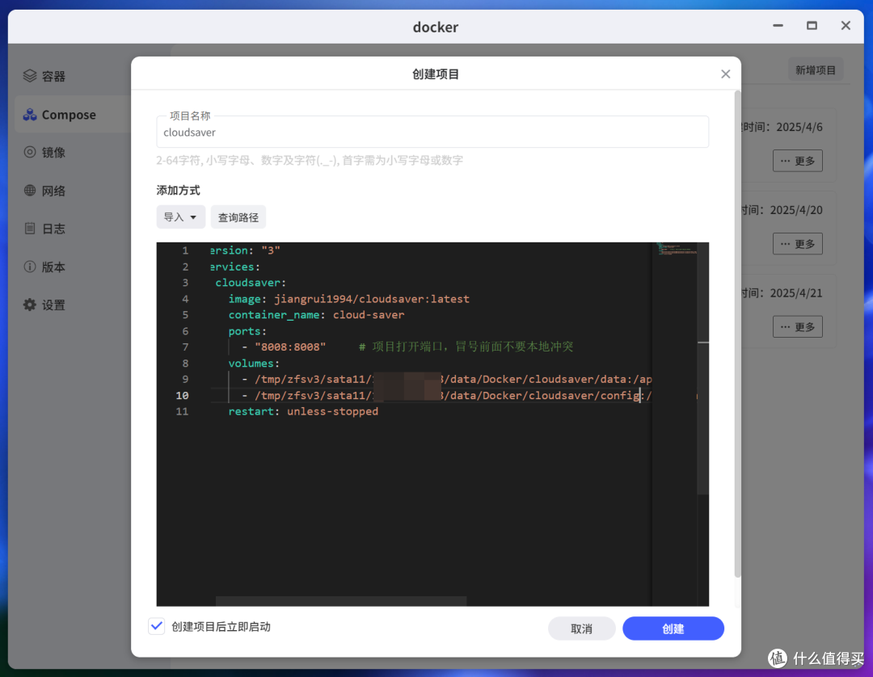
Task: Open the 设置 (Settings) section
Action: 44,305
